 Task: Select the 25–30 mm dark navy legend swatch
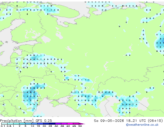pos(52,124)
